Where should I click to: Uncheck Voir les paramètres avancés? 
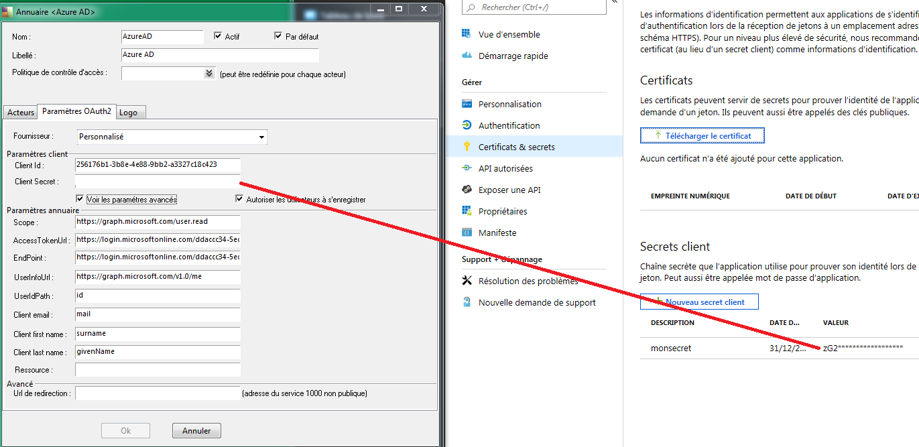point(80,199)
